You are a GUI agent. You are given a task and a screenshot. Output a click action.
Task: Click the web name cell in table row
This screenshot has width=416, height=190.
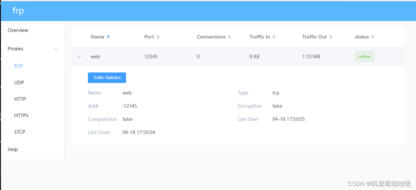(95, 57)
